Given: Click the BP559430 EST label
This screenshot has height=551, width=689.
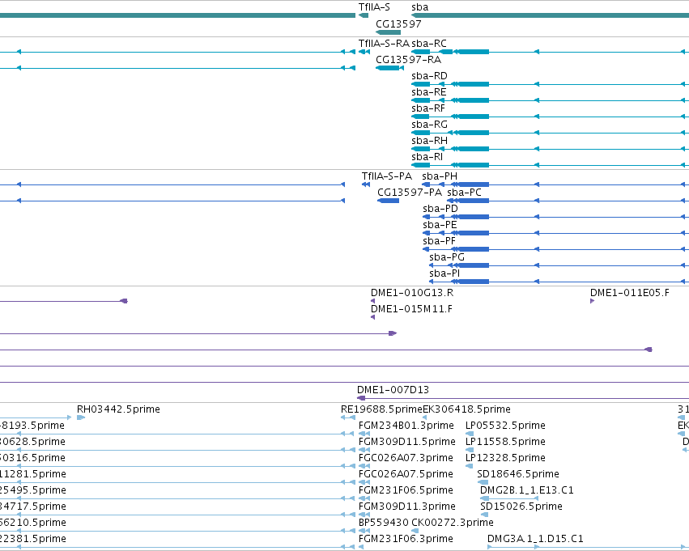Looking at the screenshot, I should [384, 523].
